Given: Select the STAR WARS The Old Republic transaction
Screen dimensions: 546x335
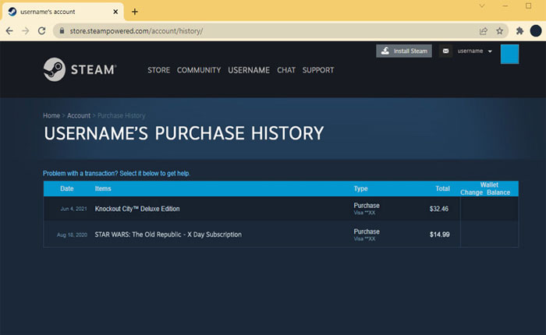Looking at the screenshot, I should 168,235.
